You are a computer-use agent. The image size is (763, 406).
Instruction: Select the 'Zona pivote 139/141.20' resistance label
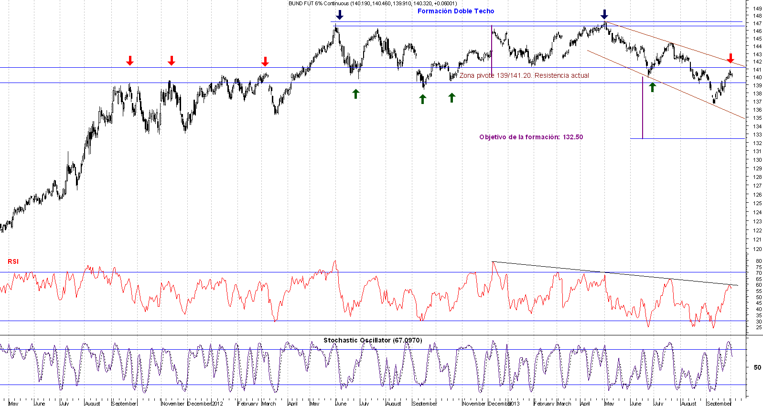524,75
